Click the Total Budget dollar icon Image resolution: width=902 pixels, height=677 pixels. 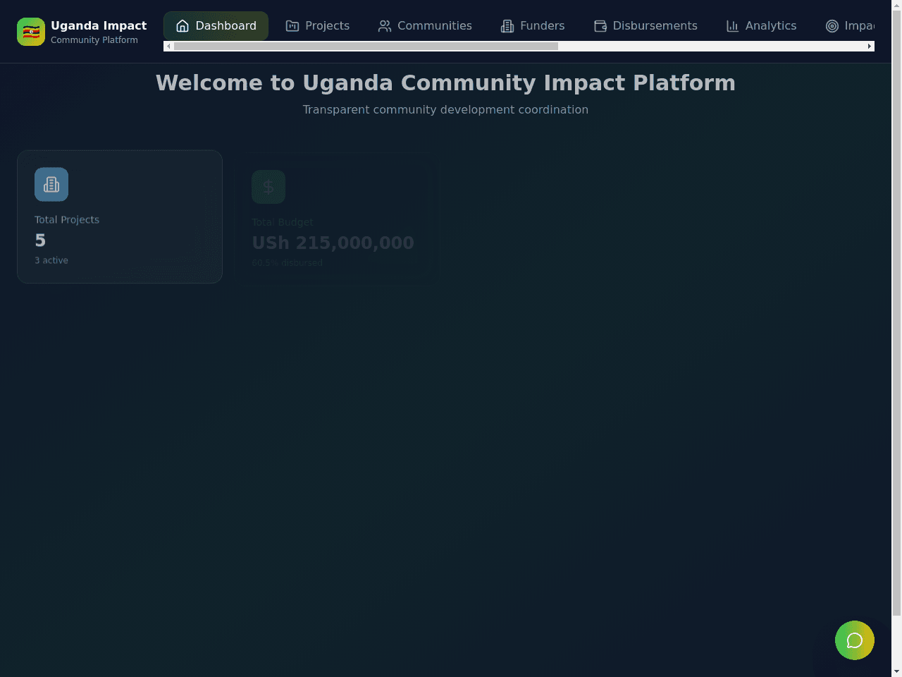[268, 187]
